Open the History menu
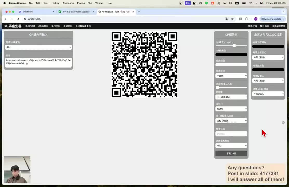The image size is (289, 187). click(55, 3)
